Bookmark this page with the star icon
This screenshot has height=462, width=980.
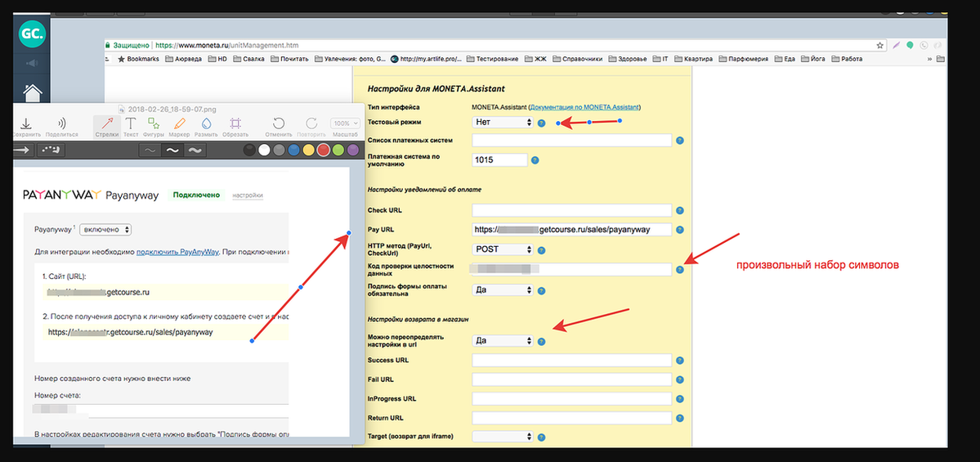pyautogui.click(x=880, y=45)
